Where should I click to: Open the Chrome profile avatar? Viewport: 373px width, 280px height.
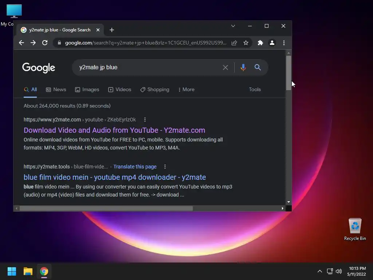tap(272, 43)
